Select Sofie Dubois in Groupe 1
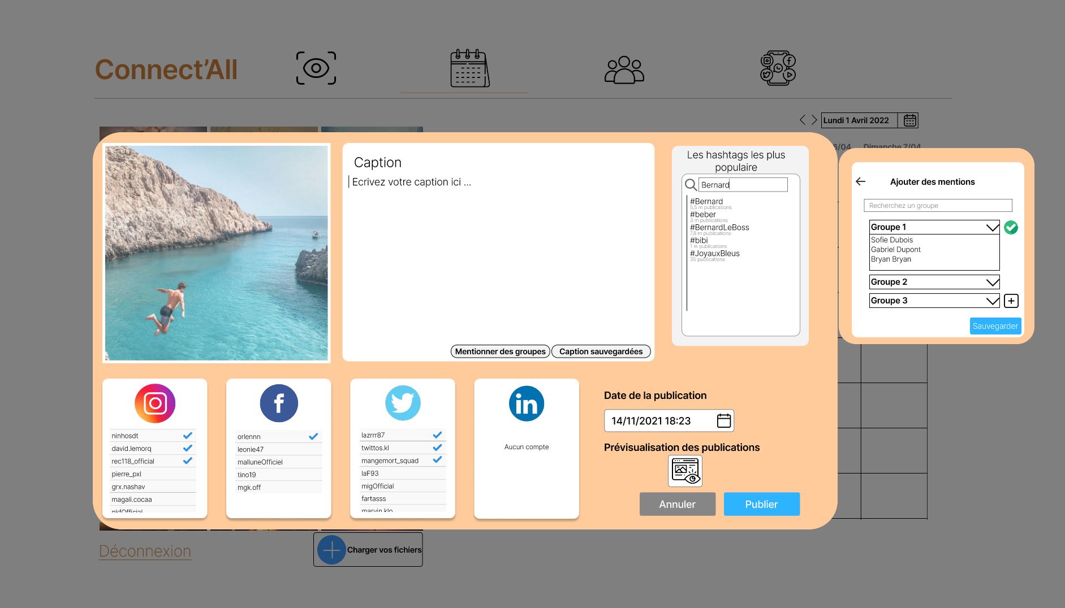This screenshot has height=608, width=1065. point(892,240)
